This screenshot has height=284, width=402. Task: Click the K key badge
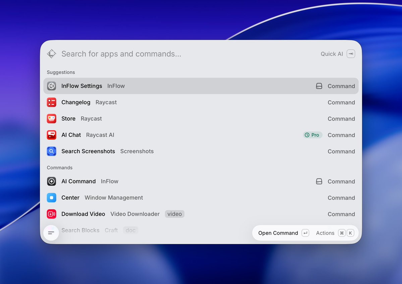(350, 233)
